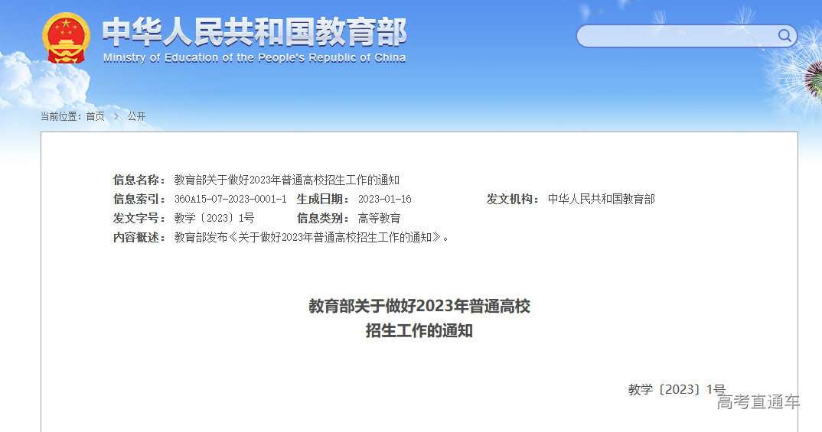Open the 首页 breadcrumb link
Viewport: 822px width, 432px height.
point(95,116)
